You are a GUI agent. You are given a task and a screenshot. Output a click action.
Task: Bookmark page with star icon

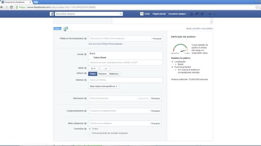pyautogui.click(x=257, y=7)
